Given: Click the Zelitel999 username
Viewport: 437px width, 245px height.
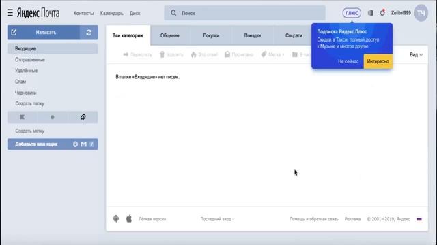Looking at the screenshot, I should (401, 13).
